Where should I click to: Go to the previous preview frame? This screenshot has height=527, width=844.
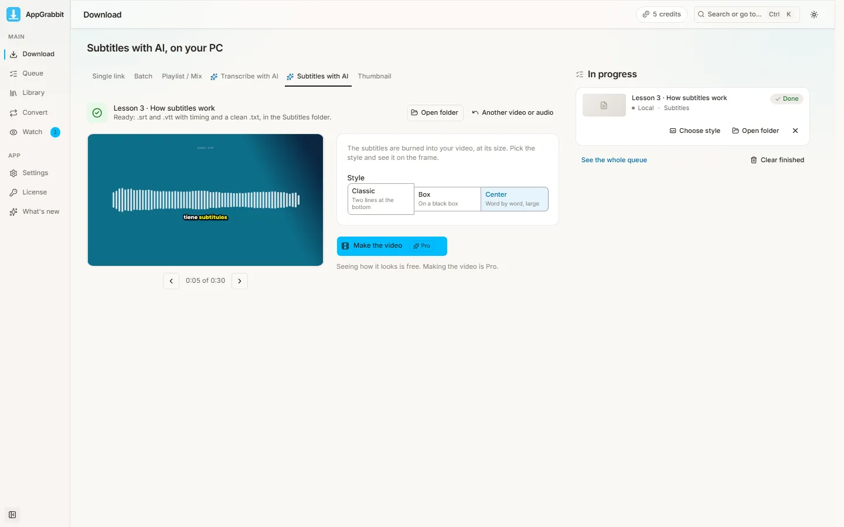coord(171,281)
